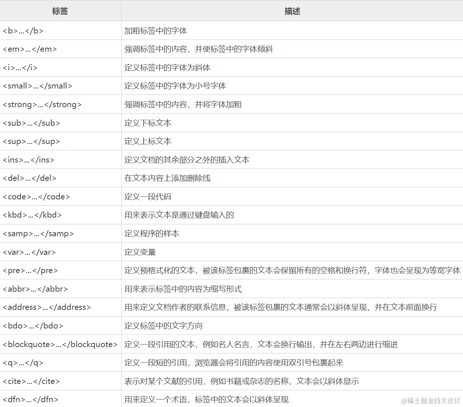Click description 定义一段代码
This screenshot has width=463, height=407.
click(148, 197)
